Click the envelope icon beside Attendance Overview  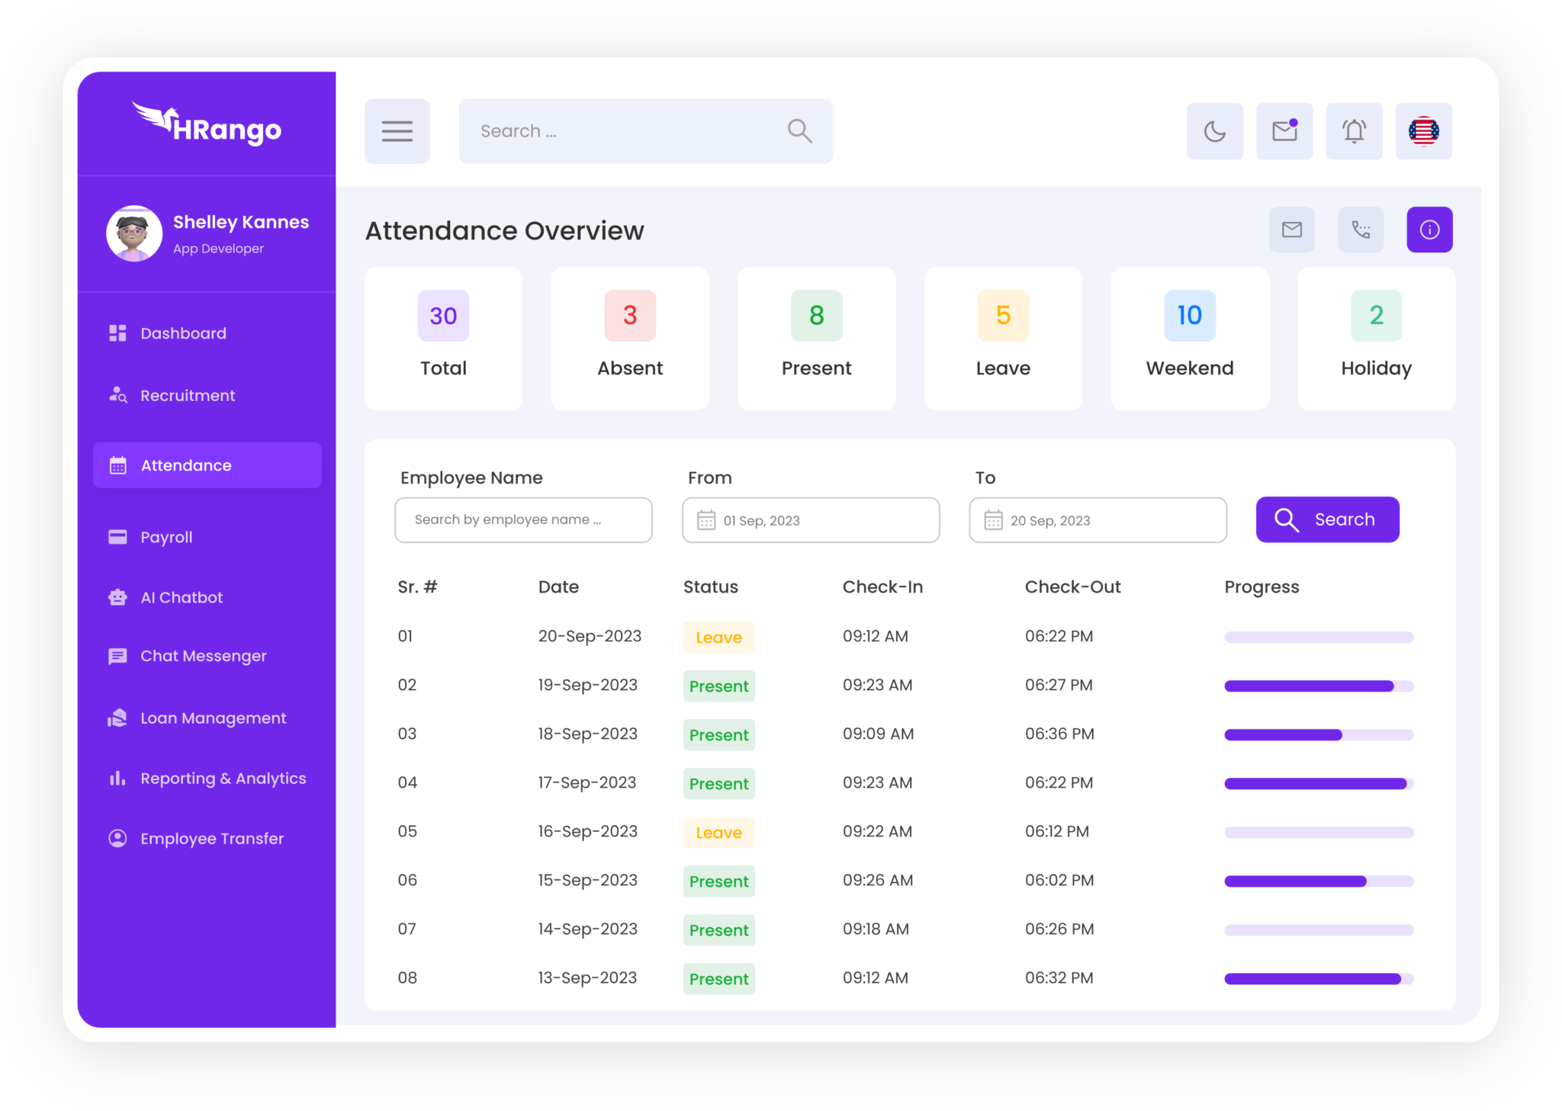1291,230
